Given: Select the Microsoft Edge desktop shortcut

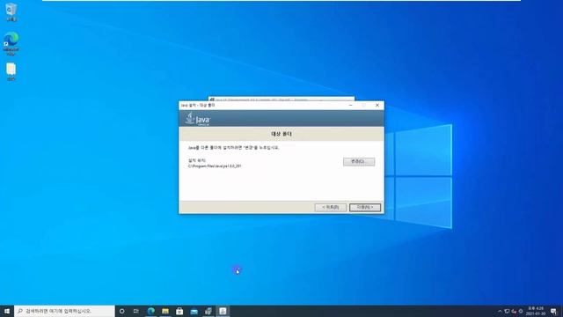Looking at the screenshot, I should [x=11, y=44].
